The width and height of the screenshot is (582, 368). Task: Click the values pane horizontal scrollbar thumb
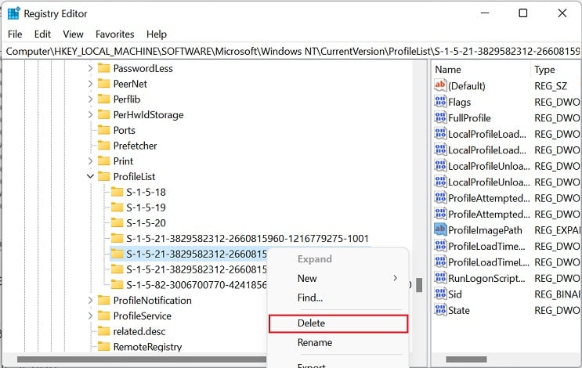[466, 359]
